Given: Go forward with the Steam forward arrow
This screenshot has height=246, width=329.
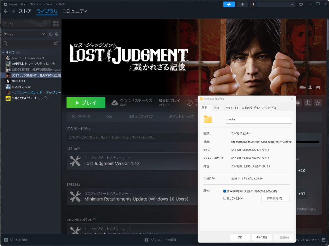Looking at the screenshot, I should (x=13, y=11).
